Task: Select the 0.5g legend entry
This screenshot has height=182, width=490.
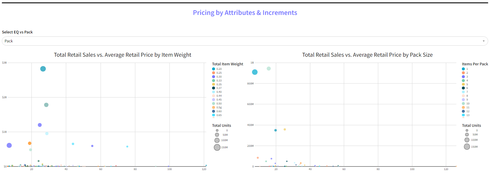Action: click(219, 107)
